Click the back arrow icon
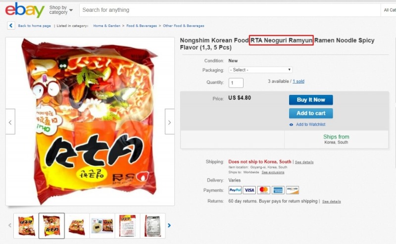The image size is (396, 244). [x=11, y=26]
